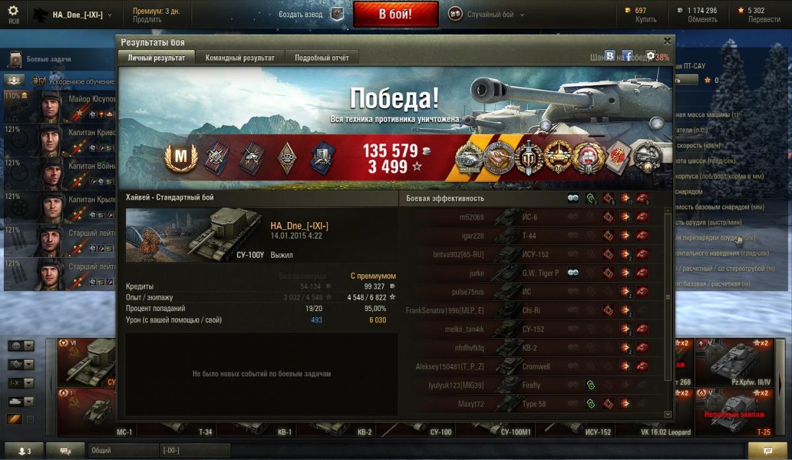Toggle the elite vehicles filter checkbox
The height and width of the screenshot is (460, 792).
click(30, 419)
